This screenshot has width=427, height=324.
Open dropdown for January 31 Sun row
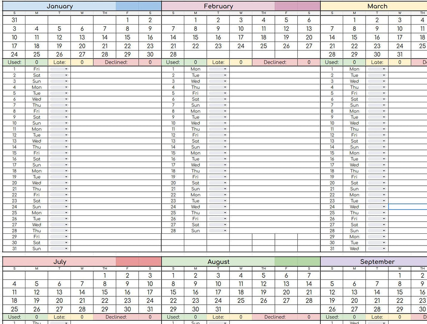coord(59,249)
